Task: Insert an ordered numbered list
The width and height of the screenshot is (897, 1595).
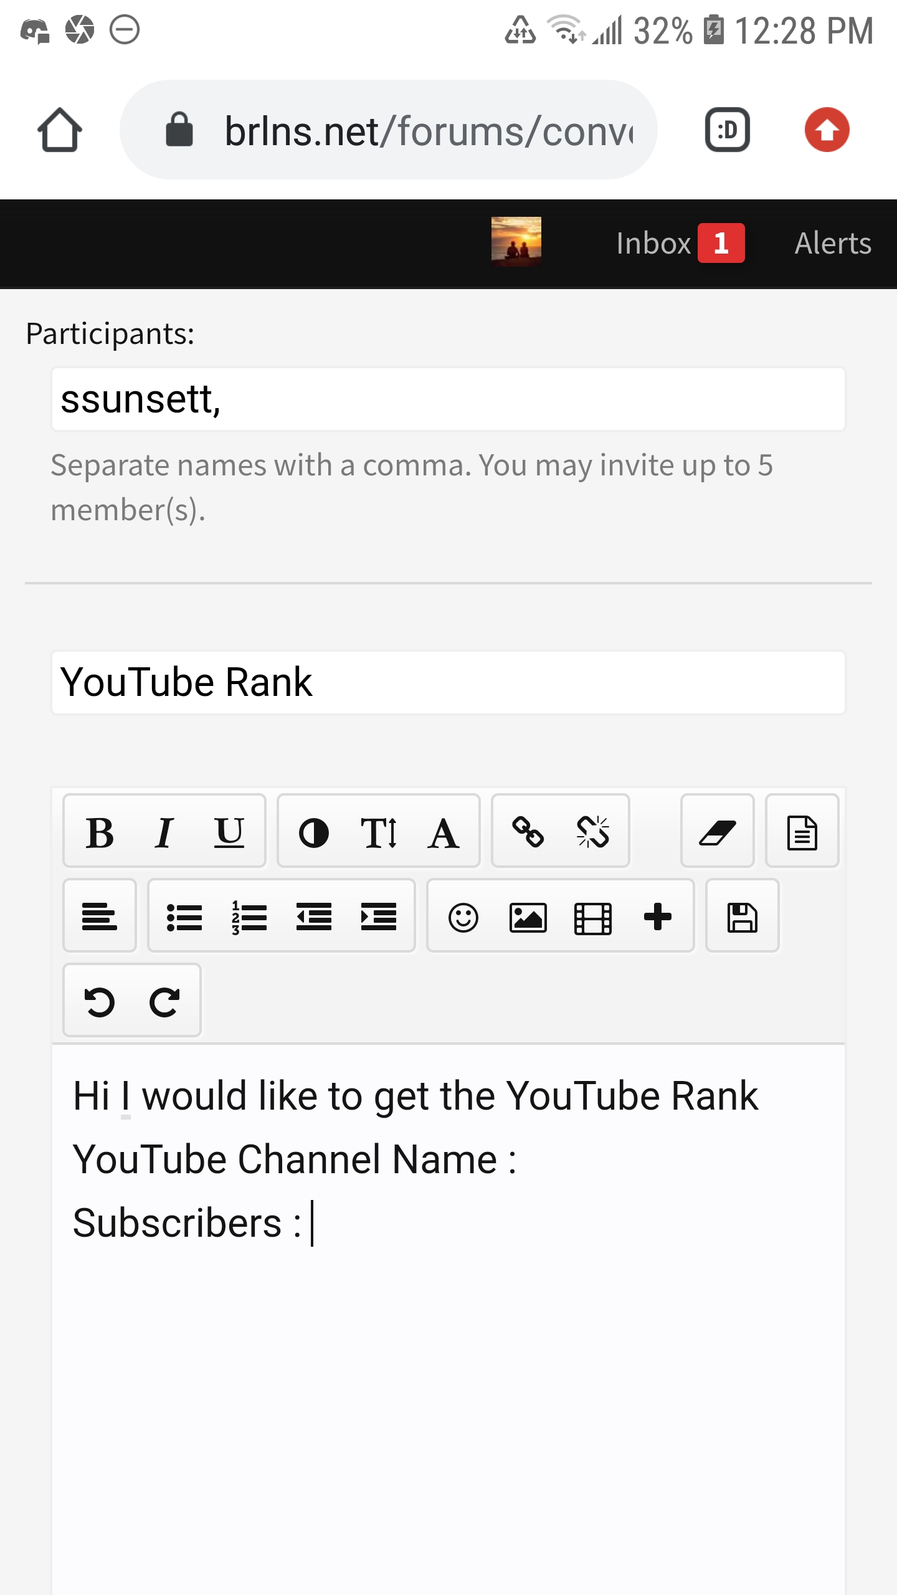Action: point(249,917)
